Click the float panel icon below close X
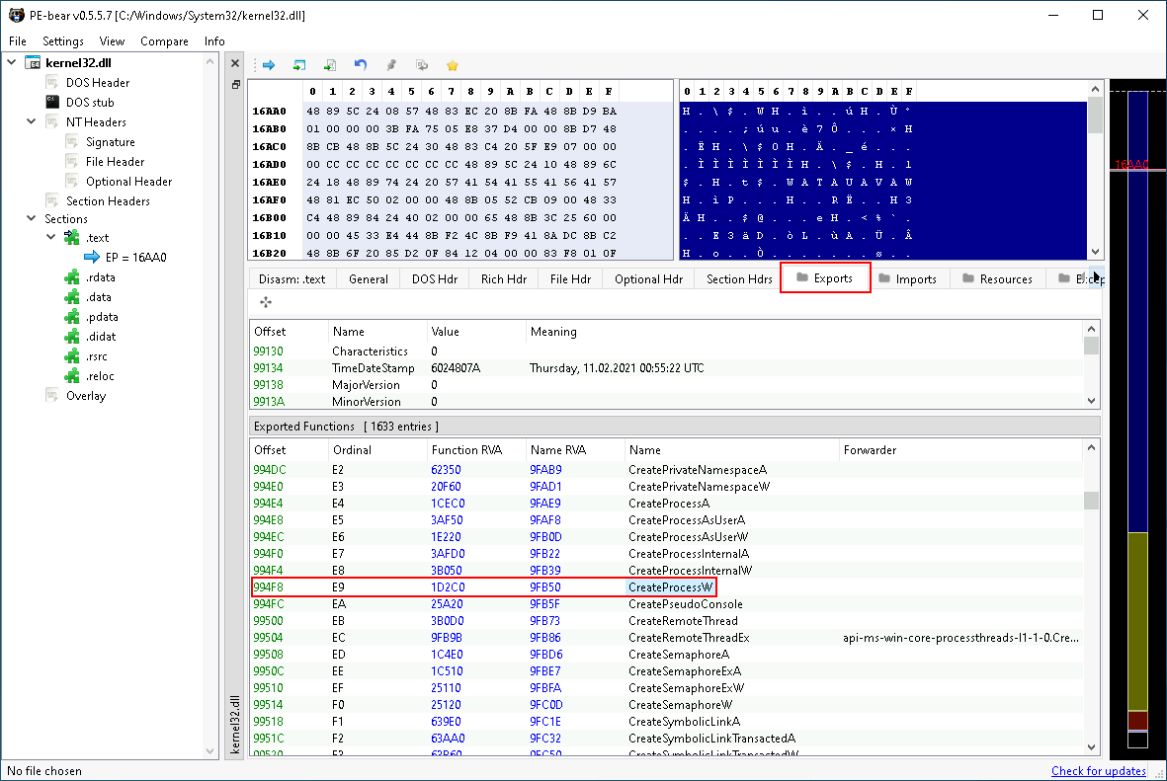Viewport: 1167px width, 781px height. [235, 85]
